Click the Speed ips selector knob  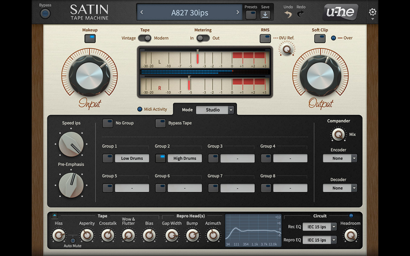click(x=71, y=144)
